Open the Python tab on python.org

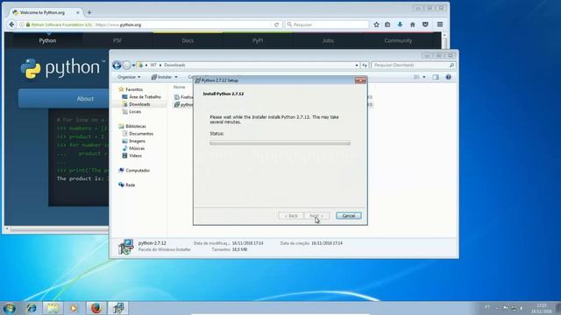click(47, 41)
